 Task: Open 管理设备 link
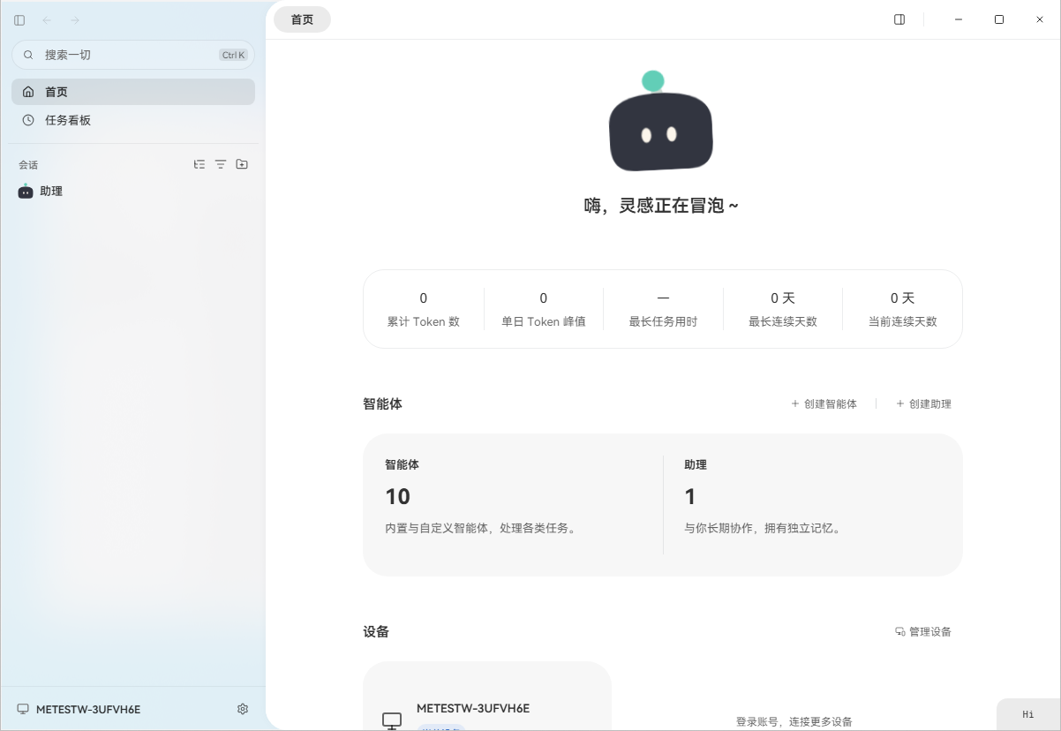[923, 631]
